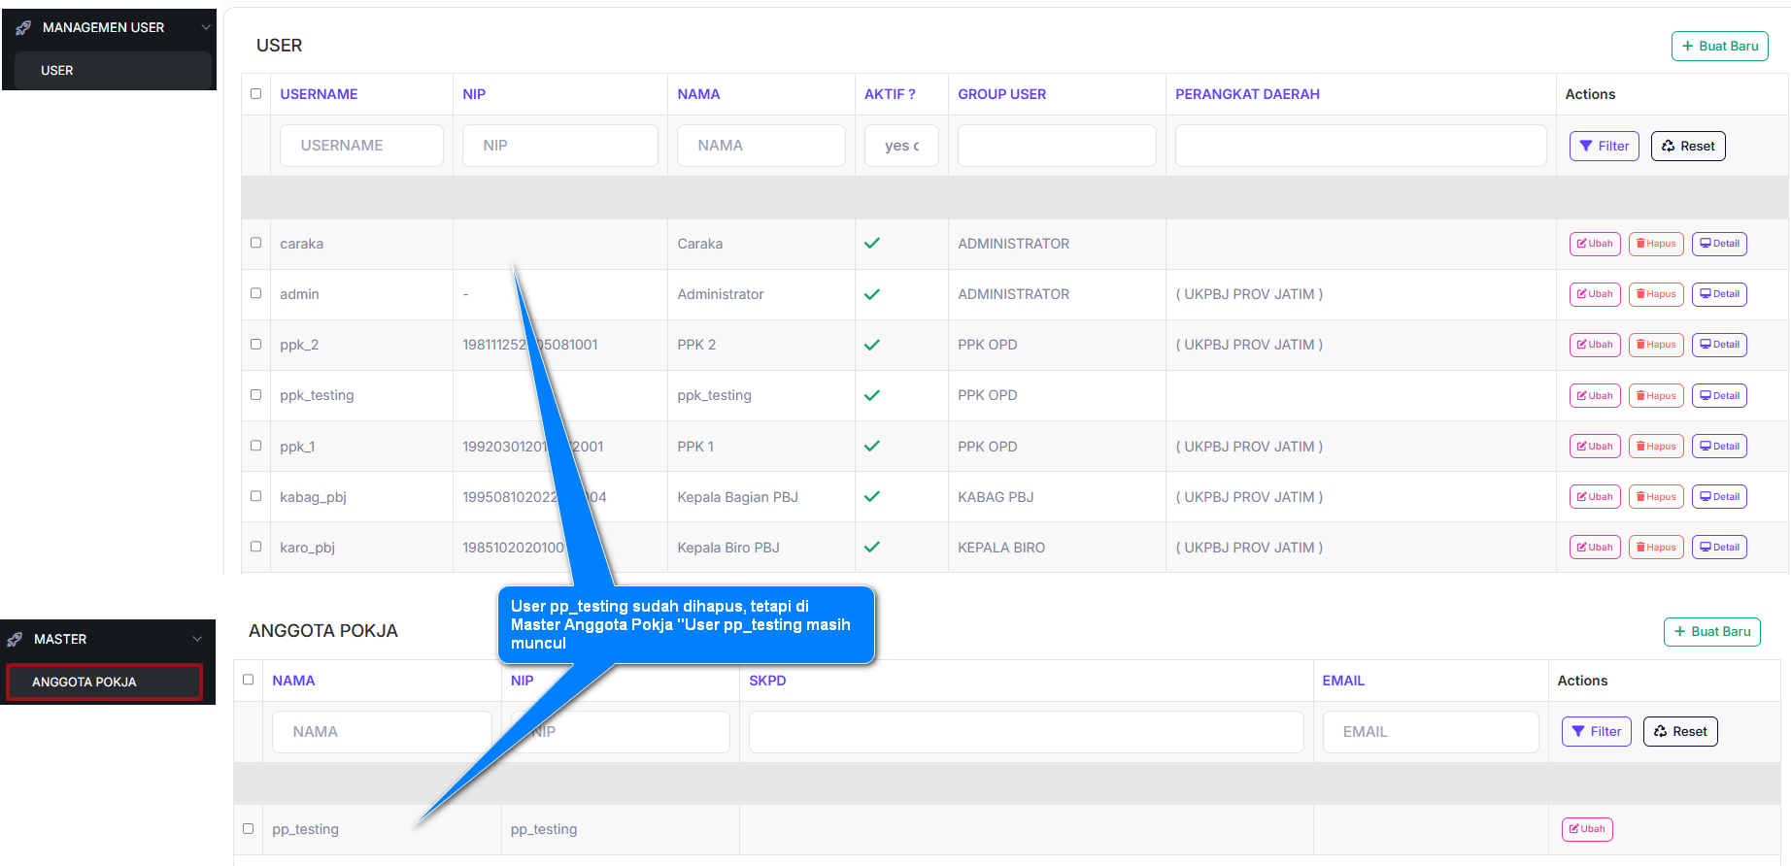Open Detail for user kabag_pbj
The width and height of the screenshot is (1791, 866).
pyautogui.click(x=1718, y=497)
